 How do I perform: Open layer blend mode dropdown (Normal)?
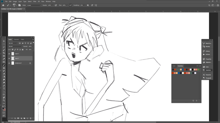(15, 46)
